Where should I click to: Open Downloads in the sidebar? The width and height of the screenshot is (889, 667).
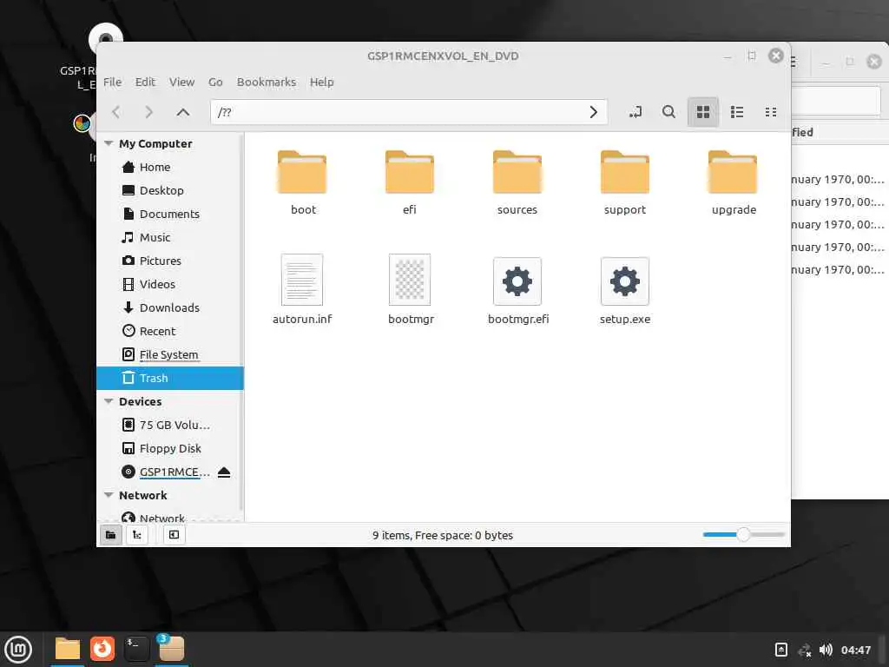point(170,307)
